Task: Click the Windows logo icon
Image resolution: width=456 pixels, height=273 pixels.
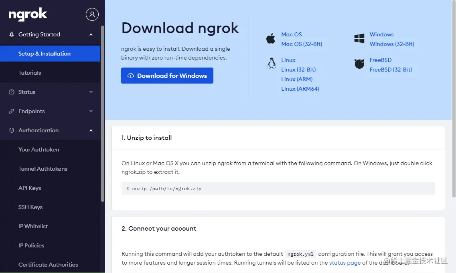Action: pos(359,38)
